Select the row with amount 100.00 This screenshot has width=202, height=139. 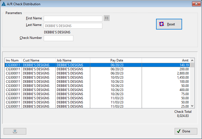tap(97, 82)
